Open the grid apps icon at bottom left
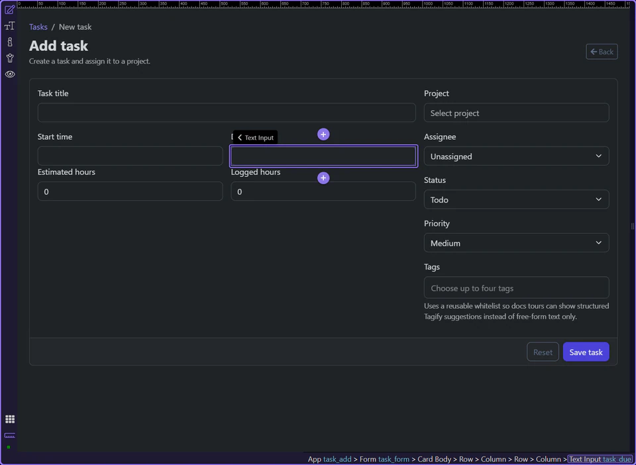 (9, 419)
